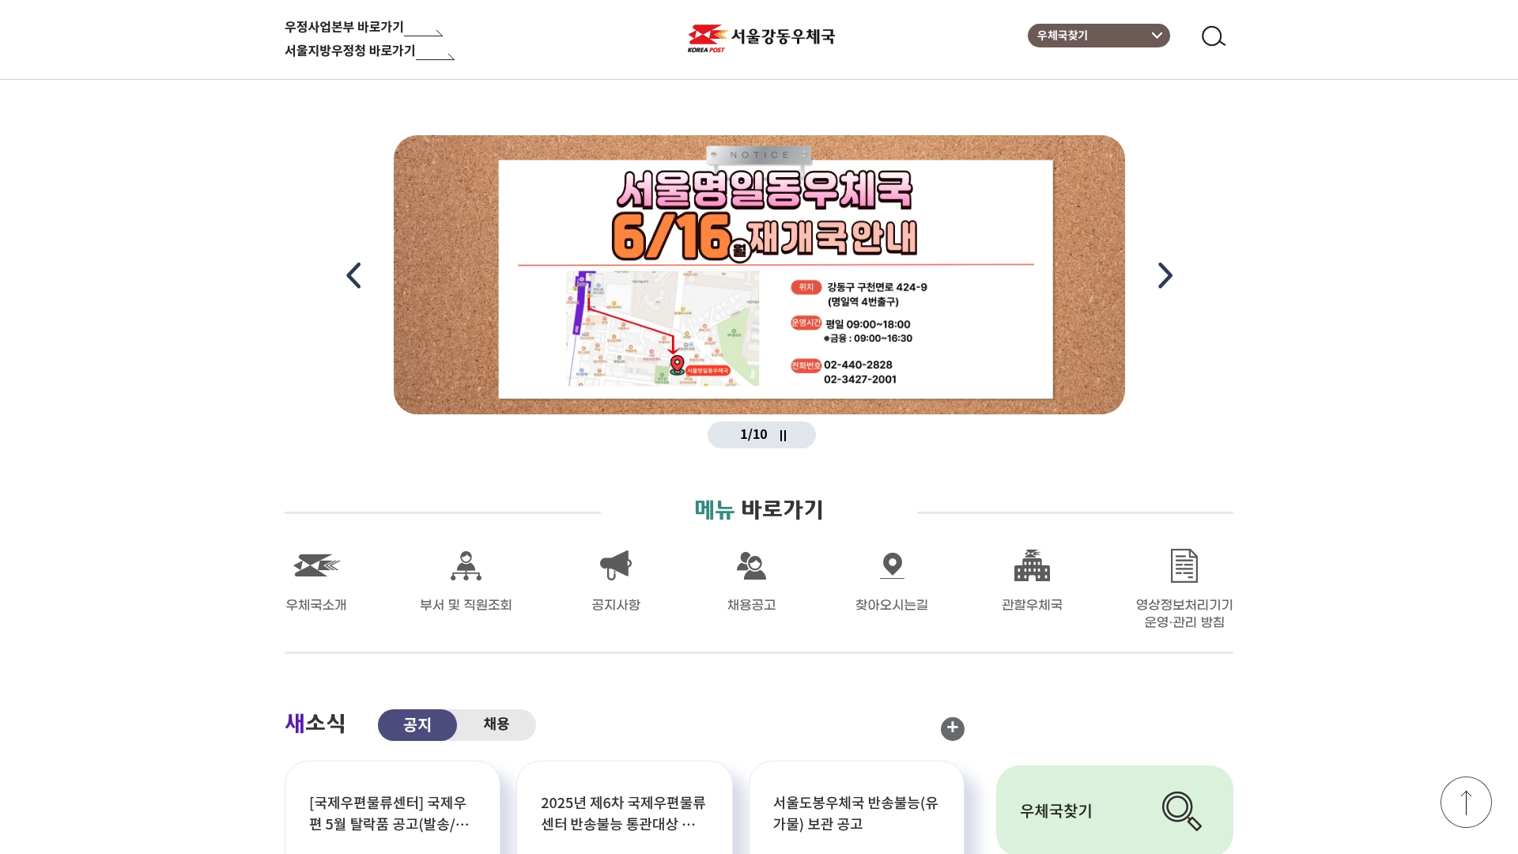The image size is (1518, 854).
Task: Open the 부서 및 직원조회 icon
Action: click(x=466, y=565)
